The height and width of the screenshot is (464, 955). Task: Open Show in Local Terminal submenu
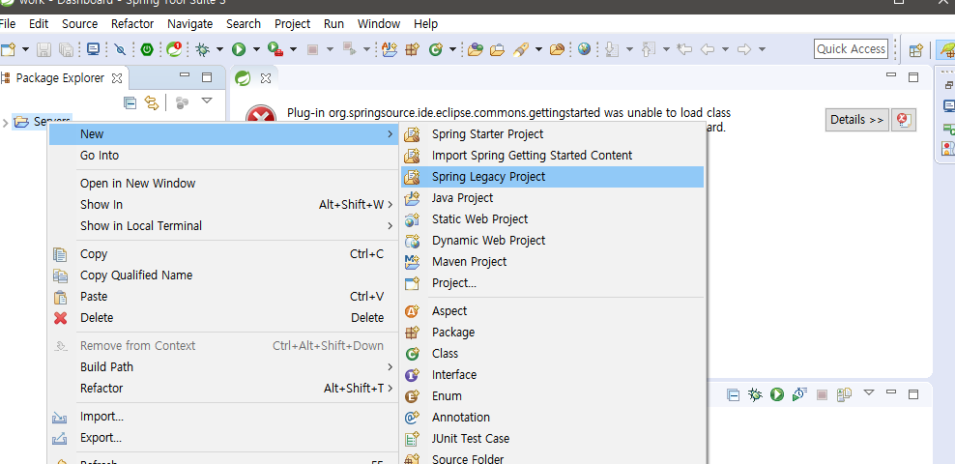tap(223, 226)
